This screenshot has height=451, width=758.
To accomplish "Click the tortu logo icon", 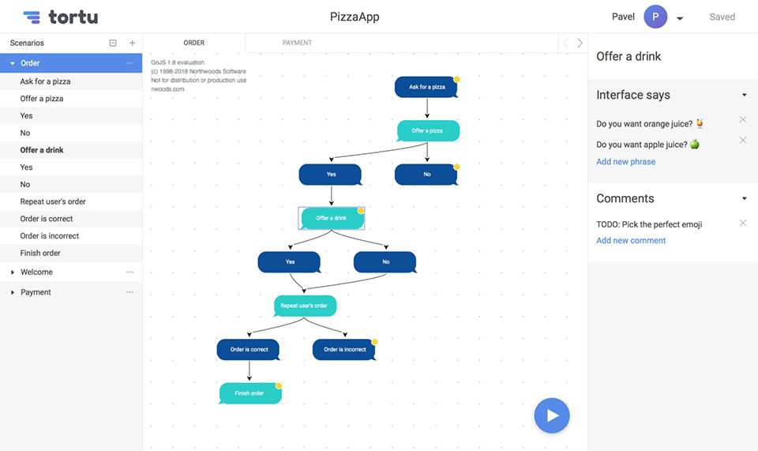I will pyautogui.click(x=32, y=17).
